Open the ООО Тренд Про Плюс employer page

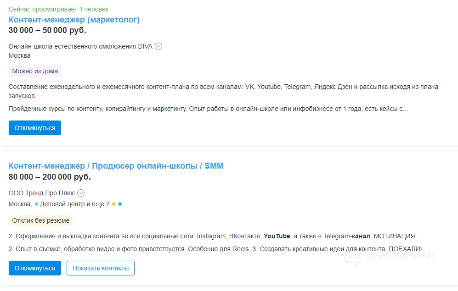[x=42, y=193]
